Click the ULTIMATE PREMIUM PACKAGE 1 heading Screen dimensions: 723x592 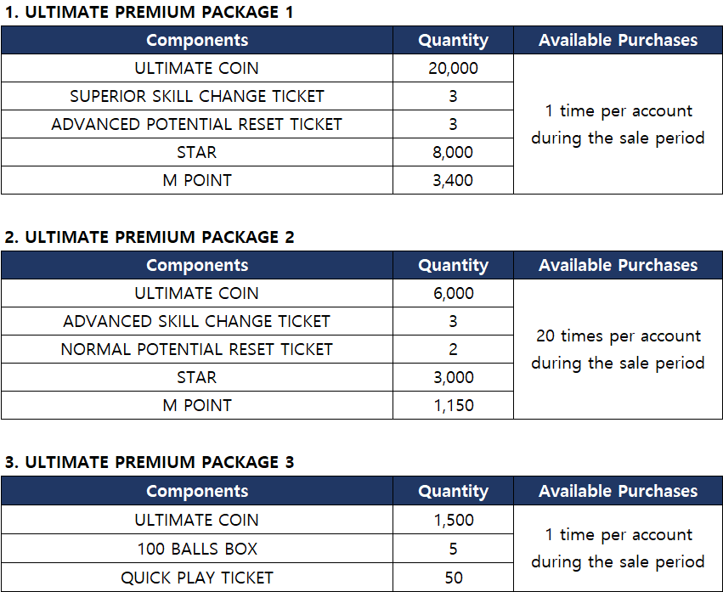coord(149,12)
